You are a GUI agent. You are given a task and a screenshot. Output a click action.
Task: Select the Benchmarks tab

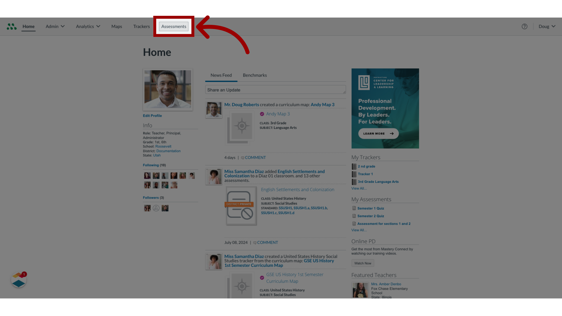point(255,75)
